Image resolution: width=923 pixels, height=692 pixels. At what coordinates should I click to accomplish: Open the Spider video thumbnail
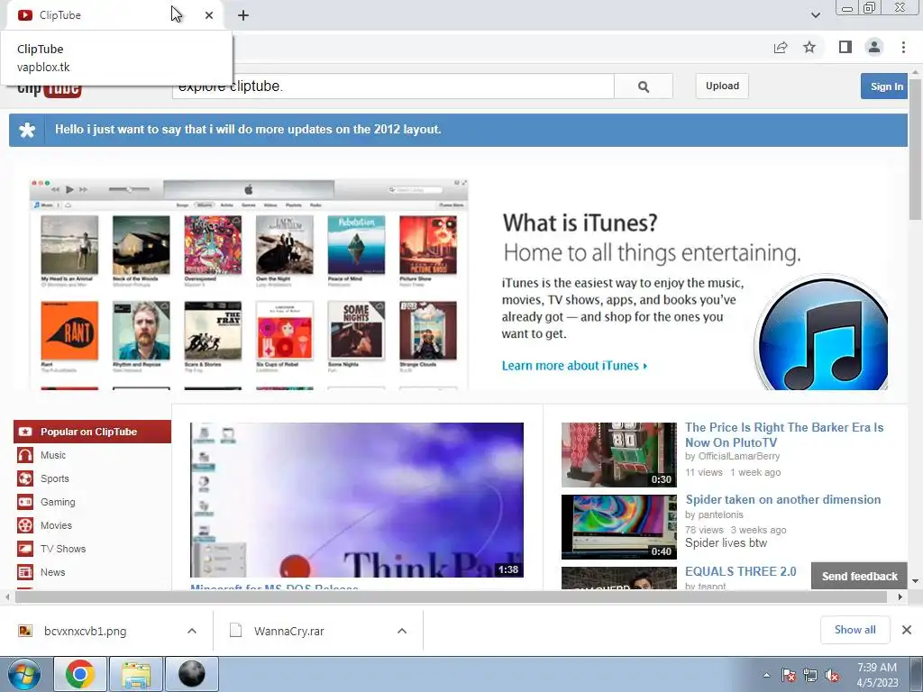[x=618, y=527]
